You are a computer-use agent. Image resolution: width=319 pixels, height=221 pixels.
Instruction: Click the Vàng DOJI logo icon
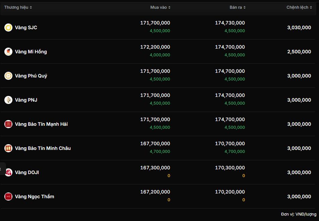(x=8, y=172)
